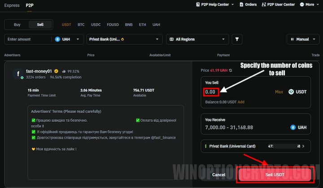Click the USDT coin icon in You Sell
This screenshot has height=188, width=323.
291,92
